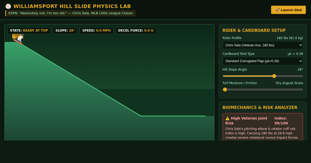Click the Index: 99/100 risk score

pos(281,121)
